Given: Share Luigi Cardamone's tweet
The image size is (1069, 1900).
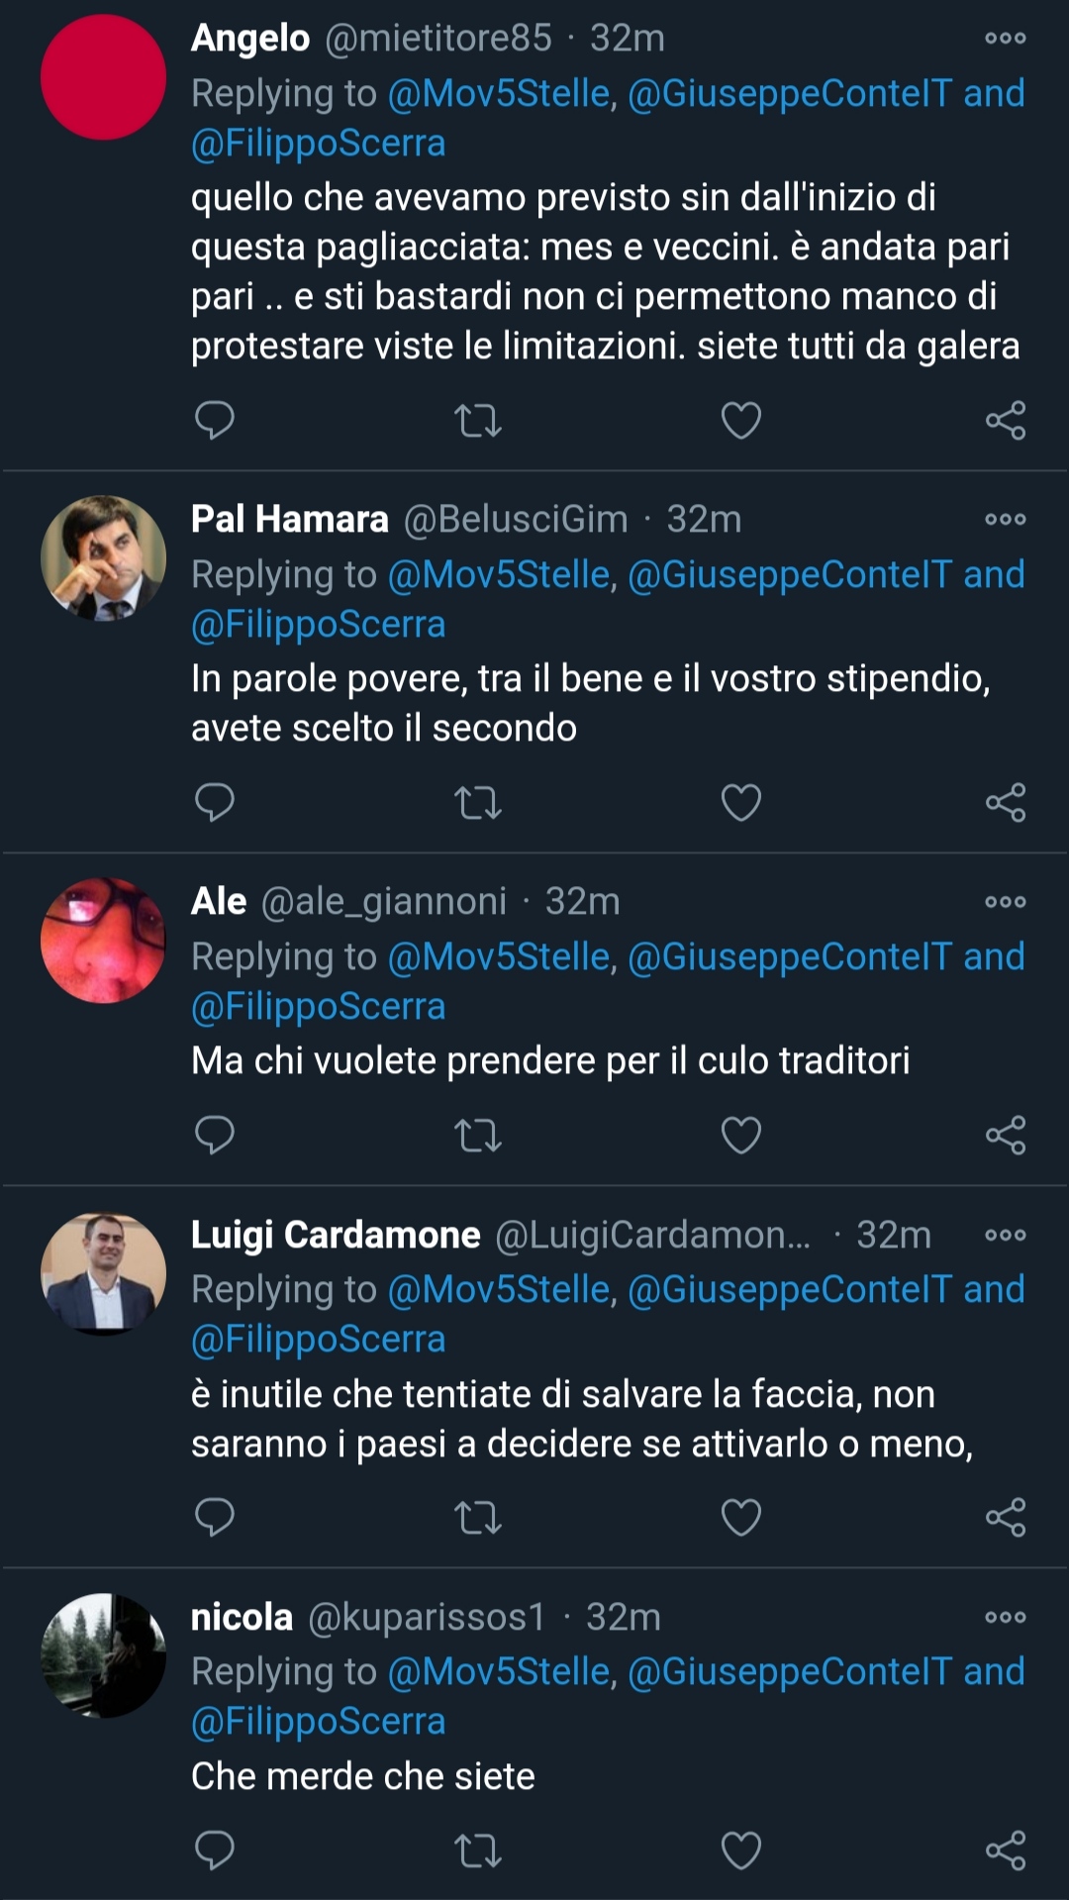Looking at the screenshot, I should [1006, 1518].
